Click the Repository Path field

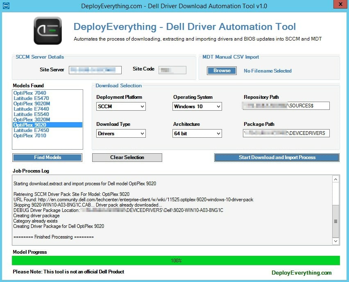tap(286, 106)
